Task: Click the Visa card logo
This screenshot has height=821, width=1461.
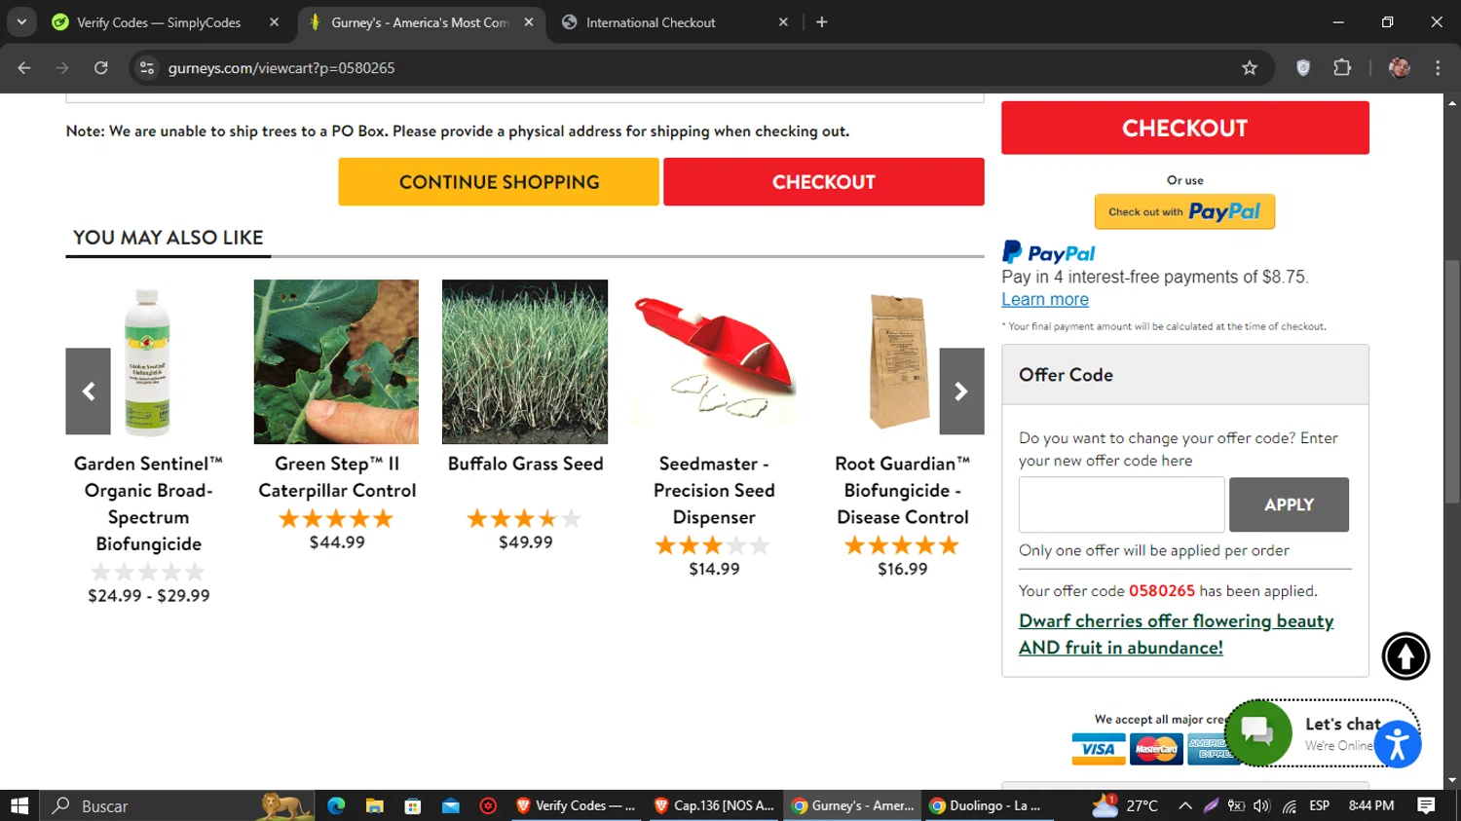Action: tap(1099, 749)
